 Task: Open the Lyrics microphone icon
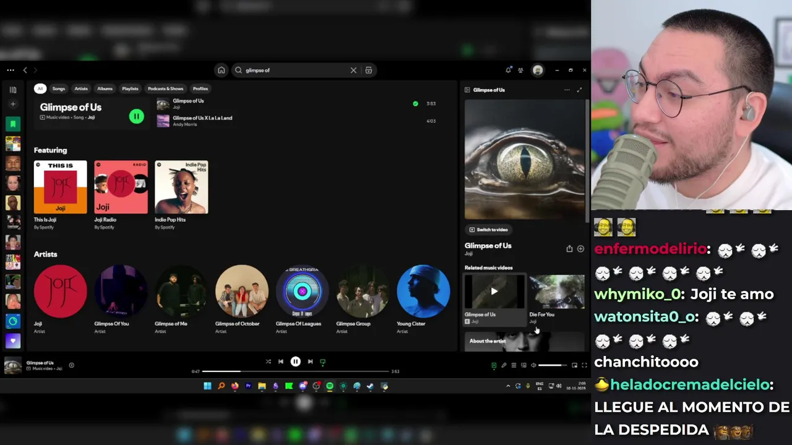click(x=504, y=365)
